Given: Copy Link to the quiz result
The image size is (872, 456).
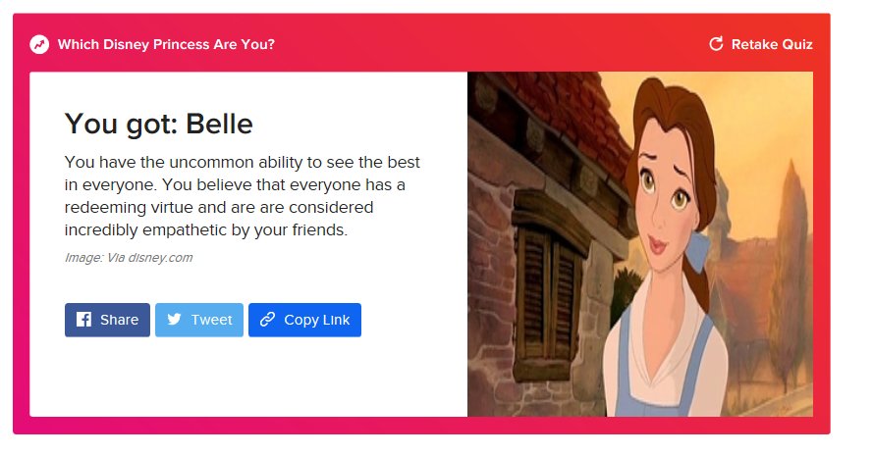Looking at the screenshot, I should (x=304, y=320).
